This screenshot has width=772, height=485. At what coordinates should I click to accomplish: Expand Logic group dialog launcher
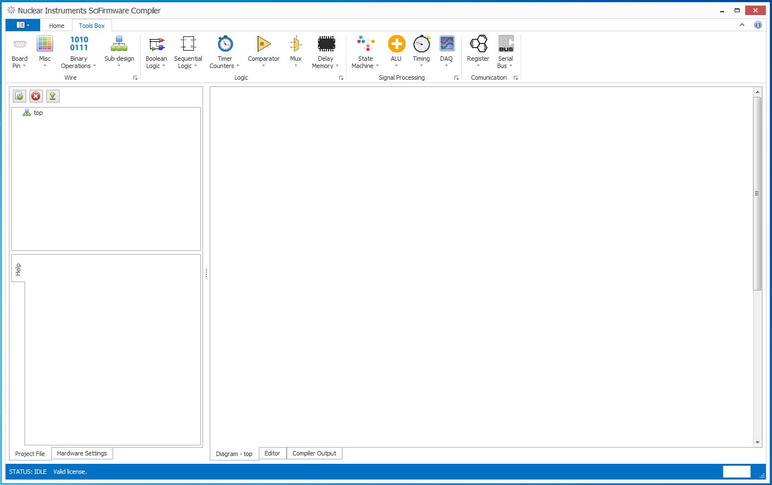tap(341, 78)
